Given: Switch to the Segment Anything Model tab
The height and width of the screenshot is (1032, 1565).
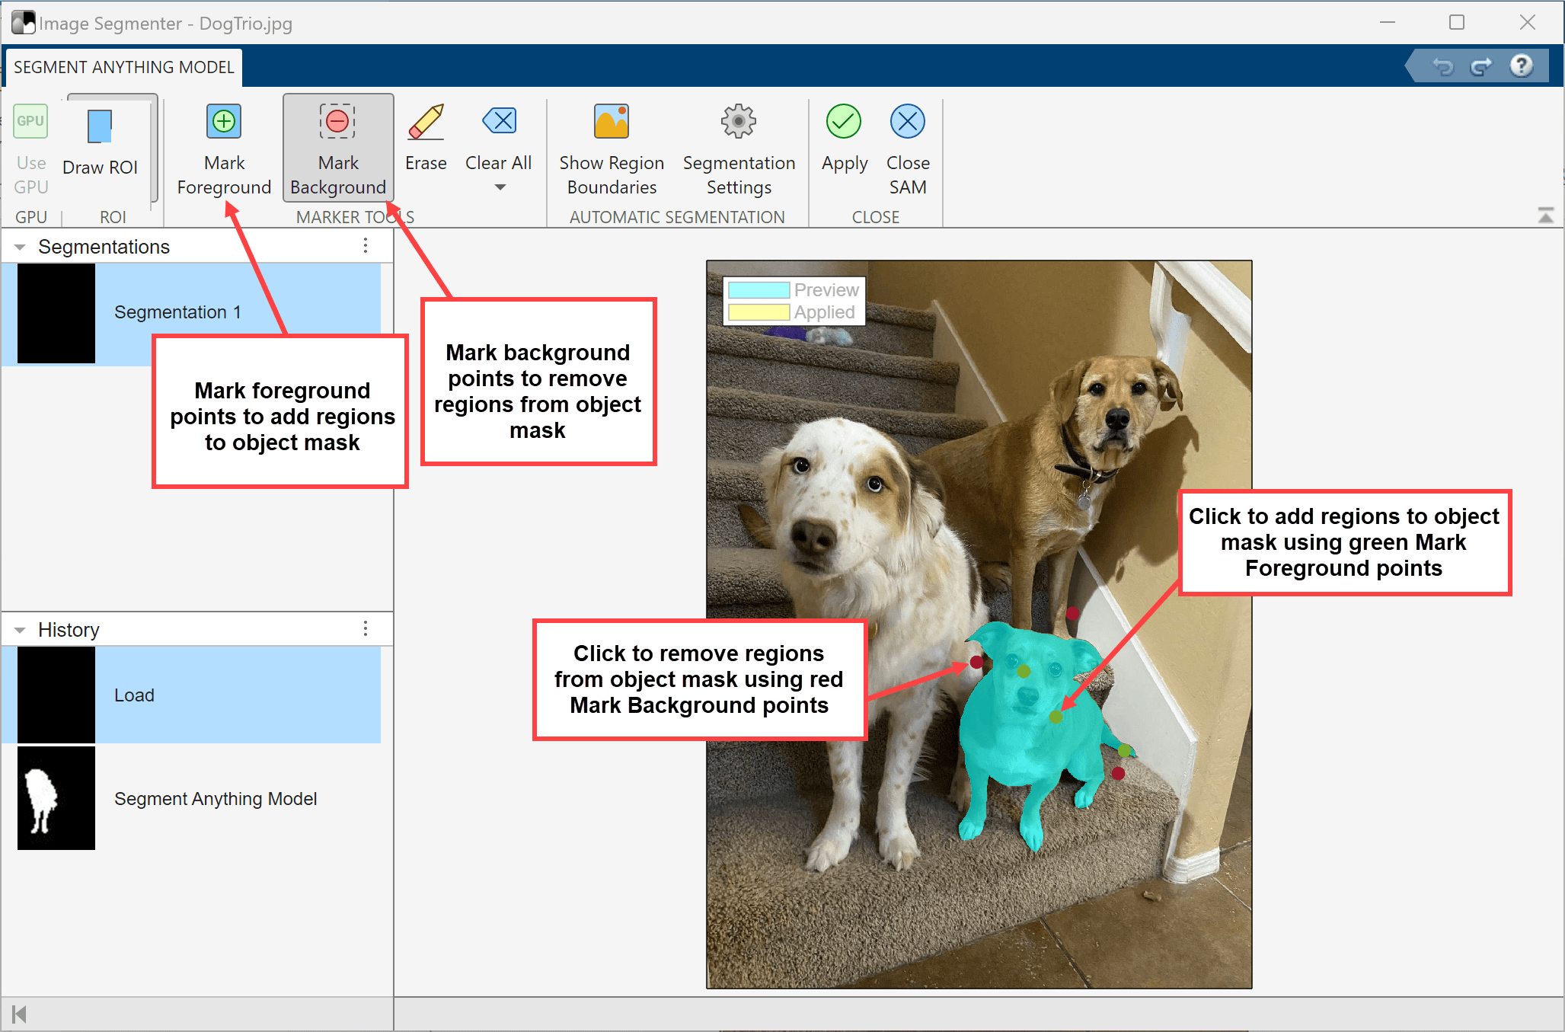Looking at the screenshot, I should click(x=123, y=67).
